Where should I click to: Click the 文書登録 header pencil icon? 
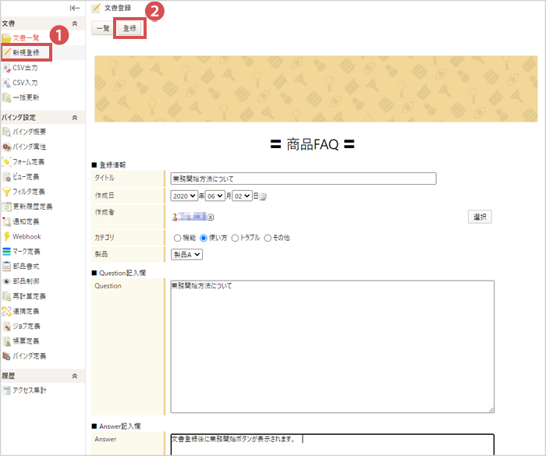point(96,8)
